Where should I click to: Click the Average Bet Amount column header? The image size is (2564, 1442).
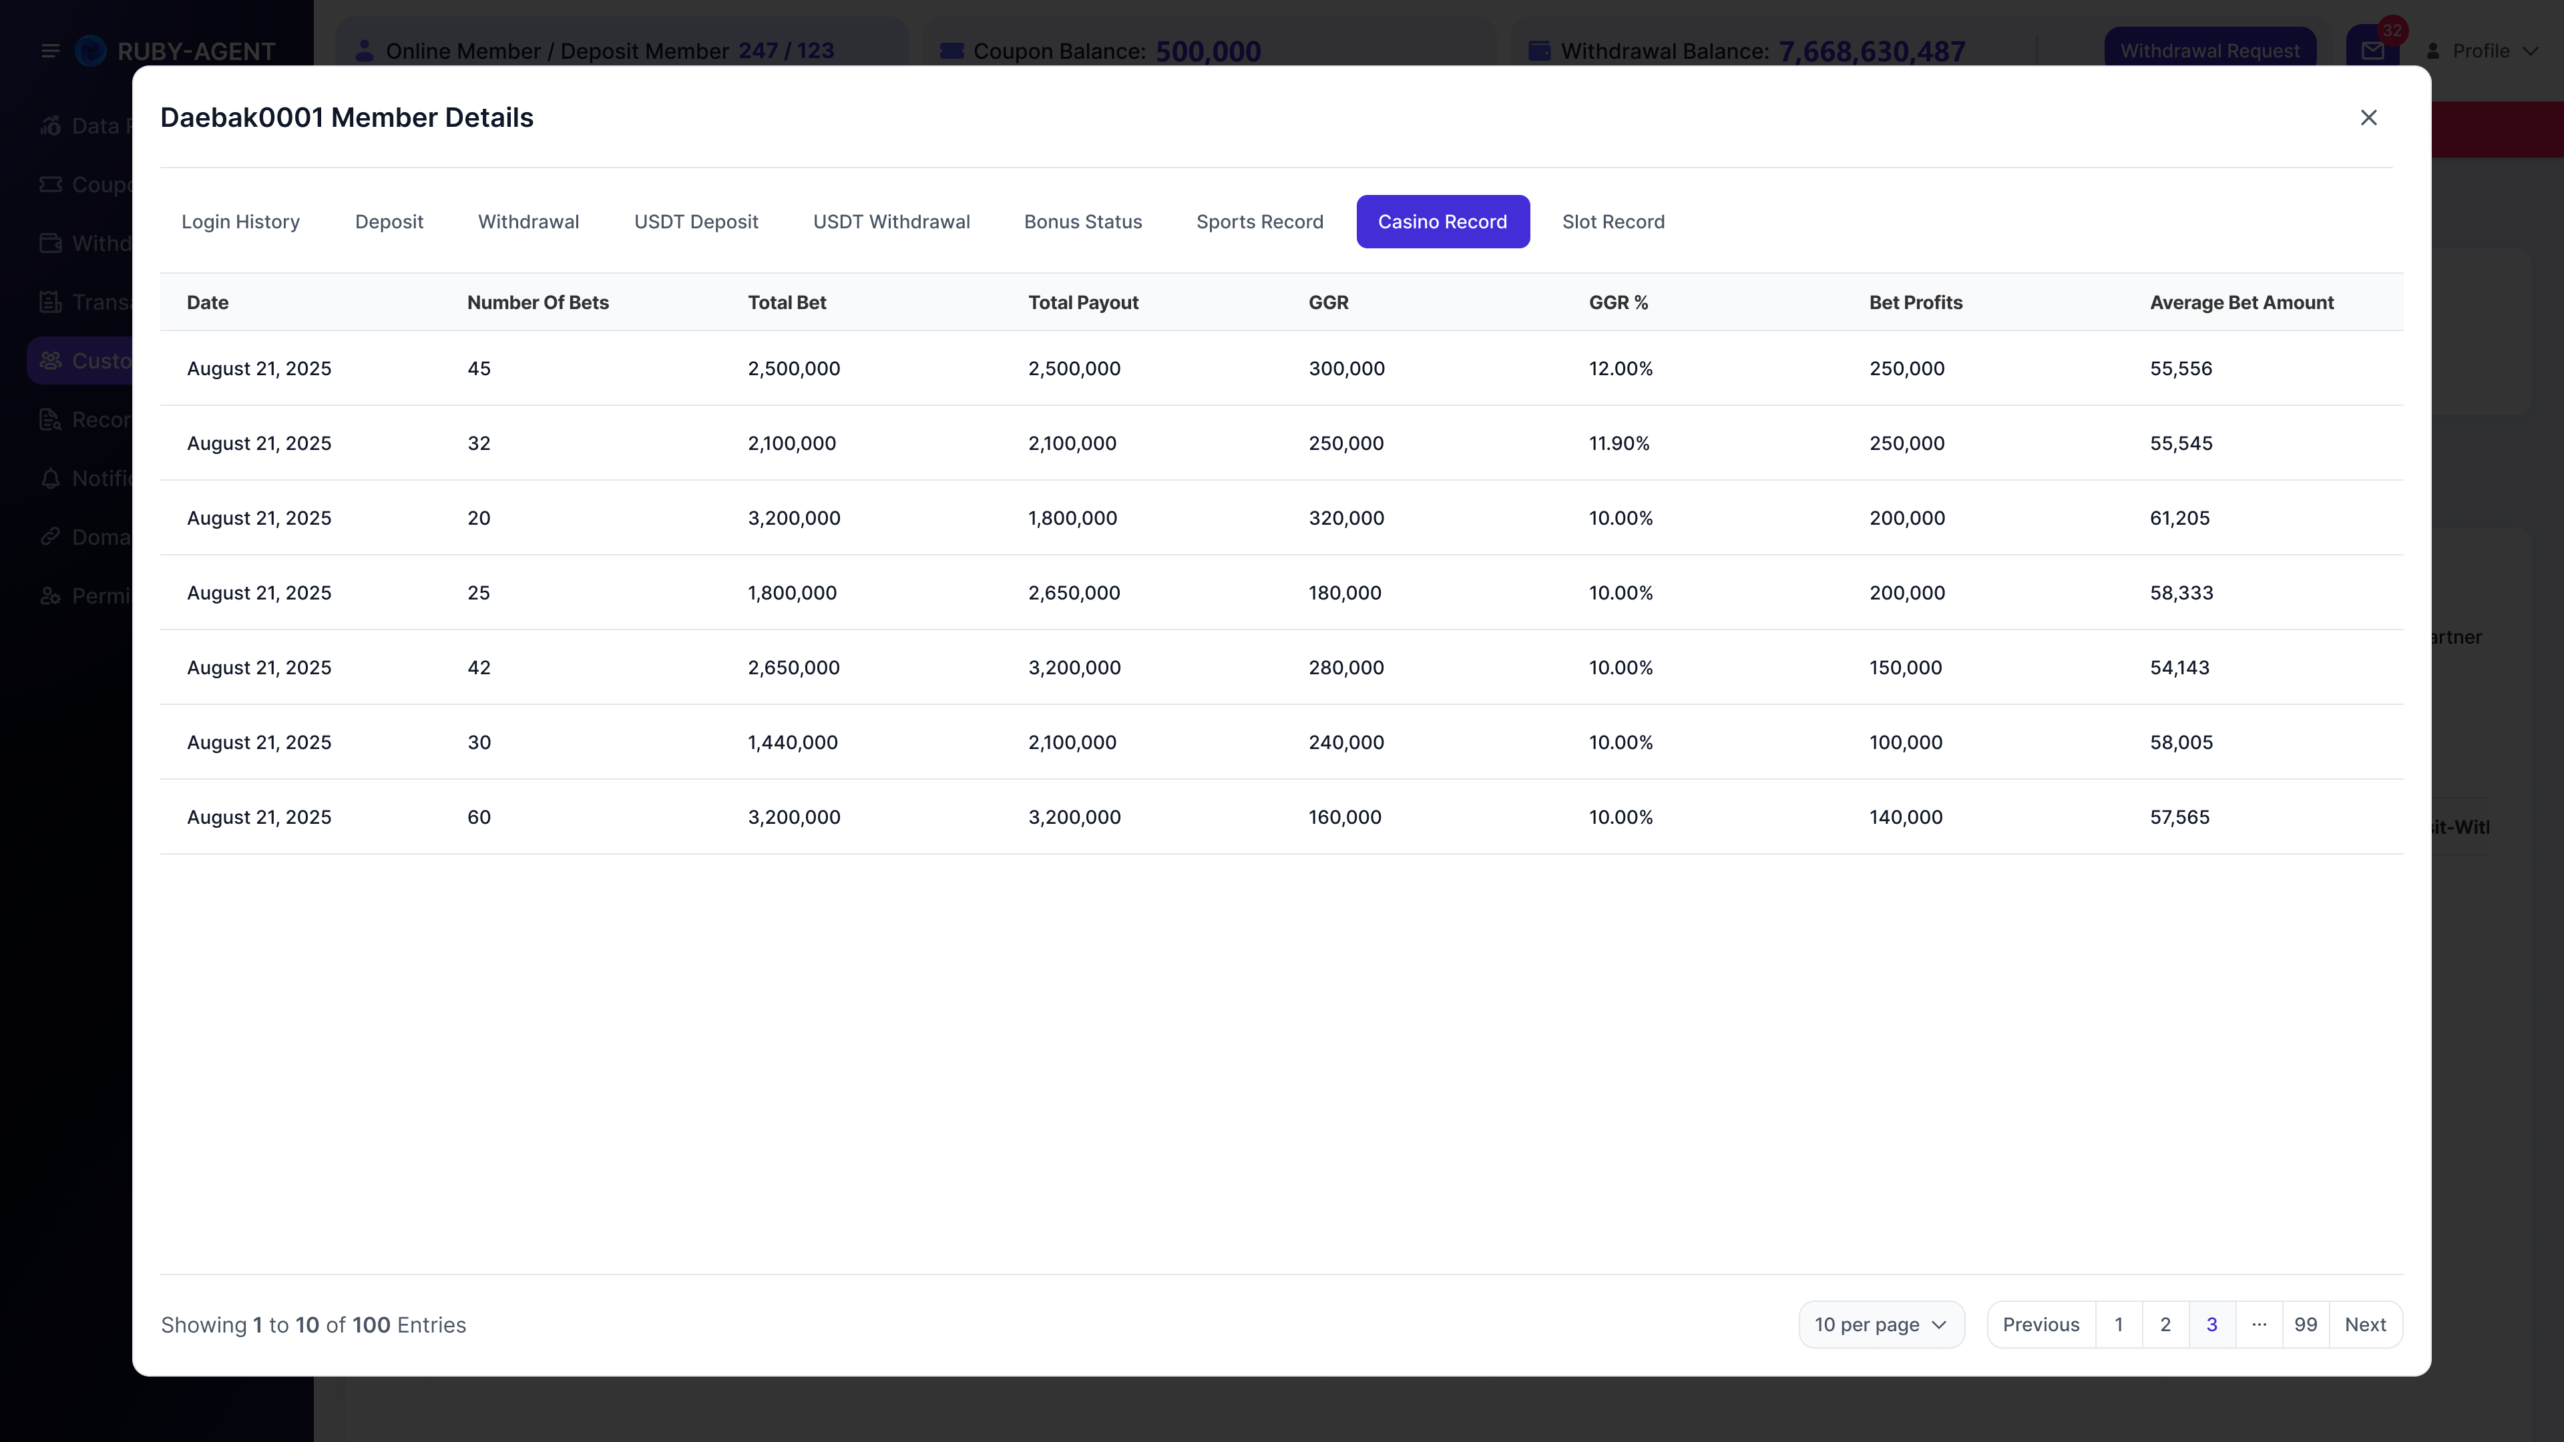click(x=2241, y=302)
